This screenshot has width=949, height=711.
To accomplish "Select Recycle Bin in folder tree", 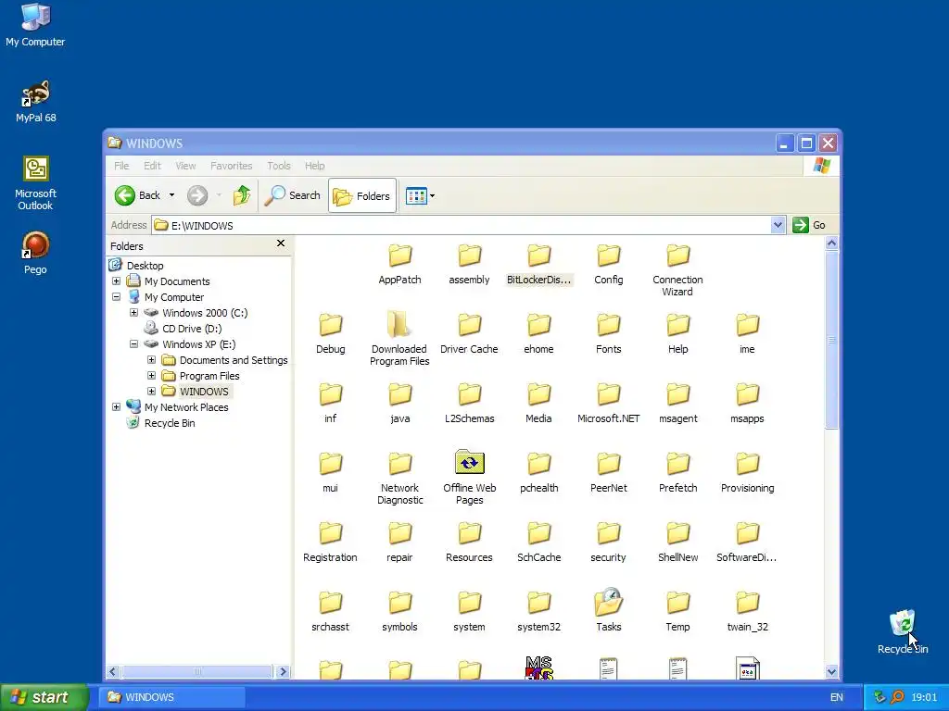I will [x=169, y=422].
